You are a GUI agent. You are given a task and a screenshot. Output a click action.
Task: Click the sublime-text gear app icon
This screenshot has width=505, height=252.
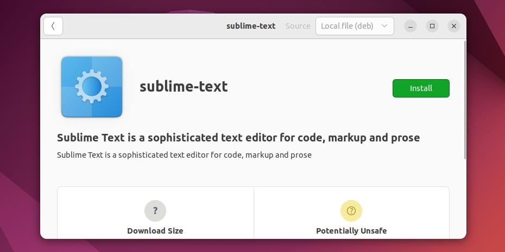click(x=92, y=87)
